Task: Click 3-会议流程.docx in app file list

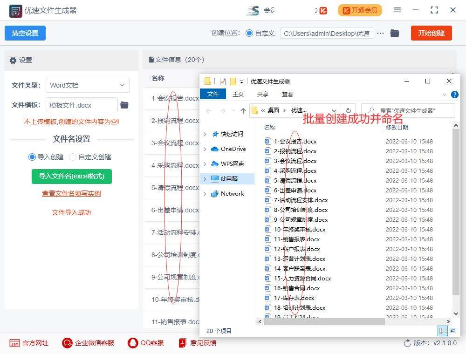Action: 175,143
